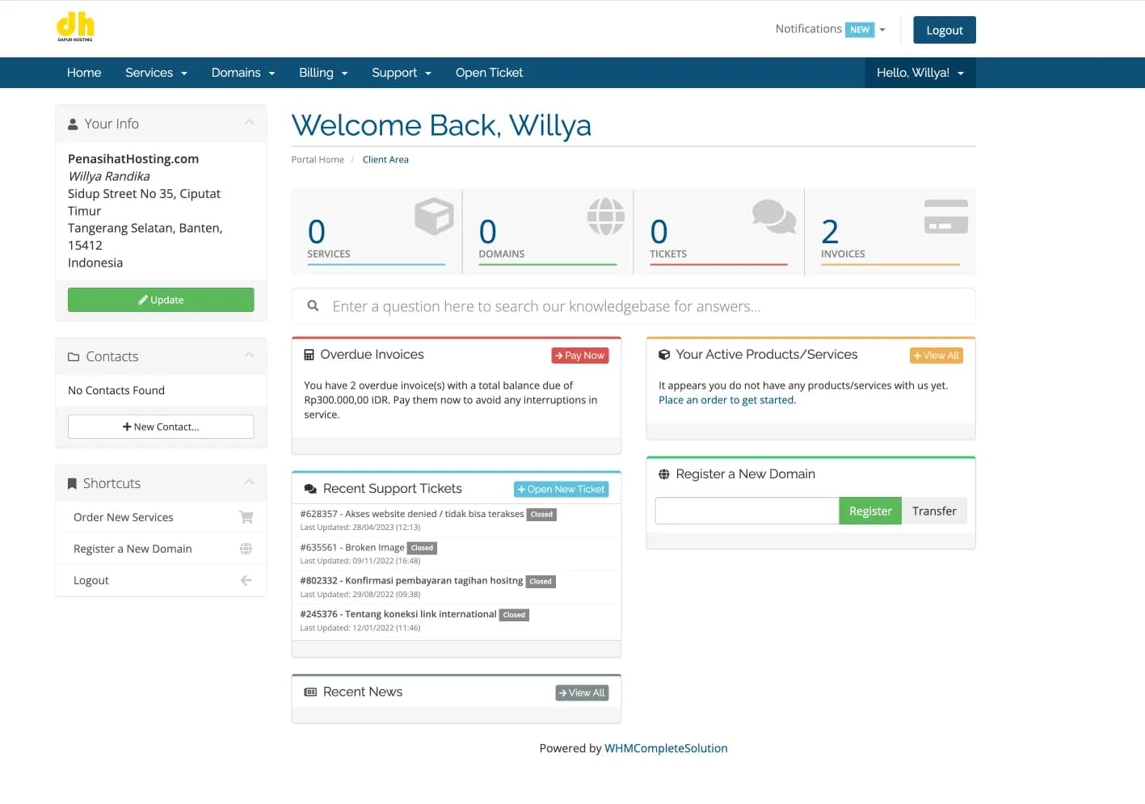Click the shopping cart icon beside Order New Services
The height and width of the screenshot is (804, 1145).
click(246, 517)
